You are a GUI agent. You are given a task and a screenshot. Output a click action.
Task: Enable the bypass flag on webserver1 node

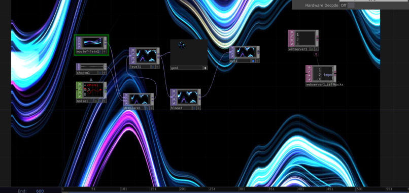[292, 40]
